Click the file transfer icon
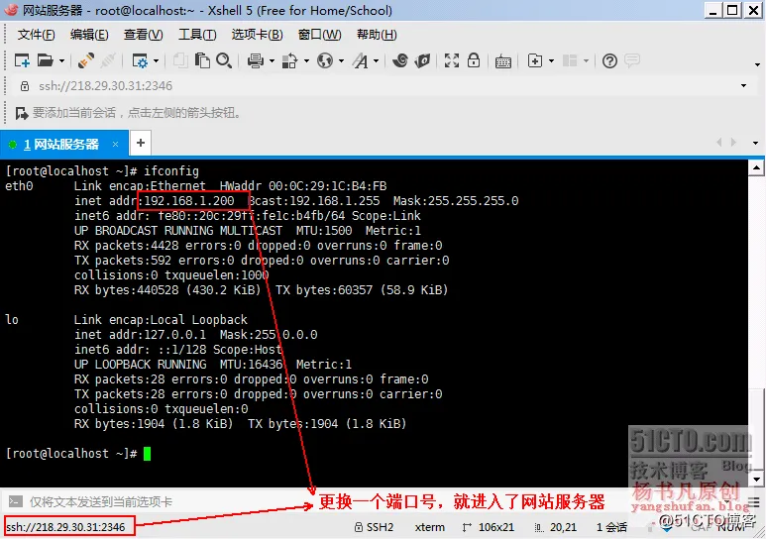The width and height of the screenshot is (766, 539). pyautogui.click(x=290, y=60)
